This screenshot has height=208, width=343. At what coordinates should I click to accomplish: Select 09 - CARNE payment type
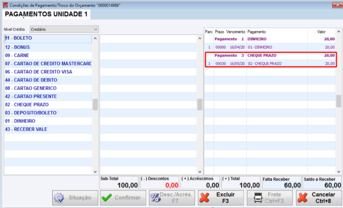click(x=48, y=56)
